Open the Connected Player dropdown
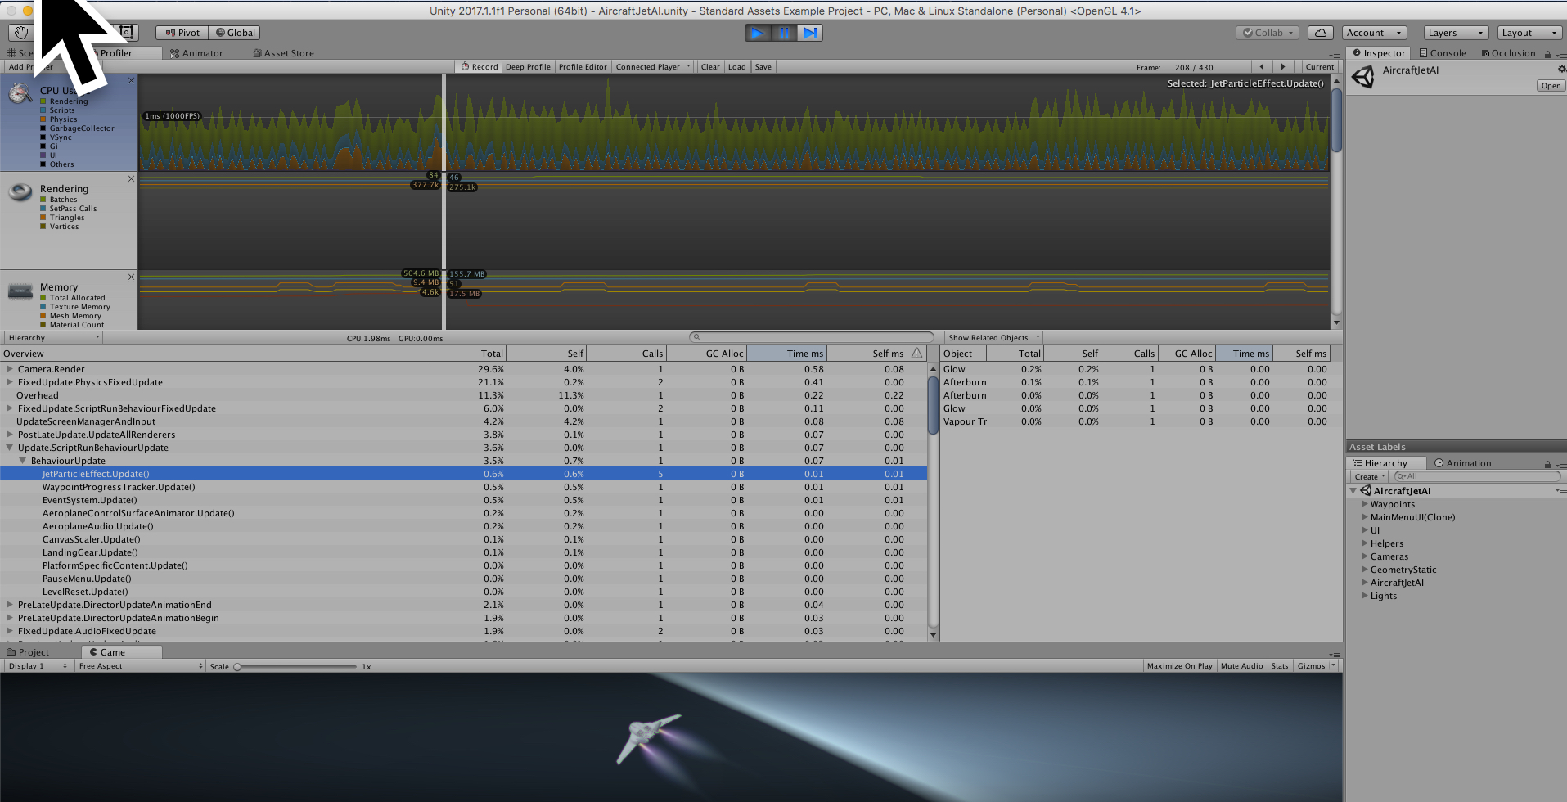The height and width of the screenshot is (802, 1567). (x=653, y=67)
